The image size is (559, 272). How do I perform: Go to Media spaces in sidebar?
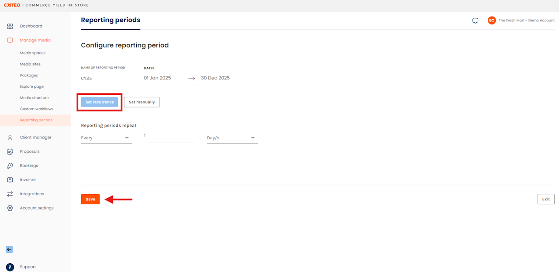[33, 53]
